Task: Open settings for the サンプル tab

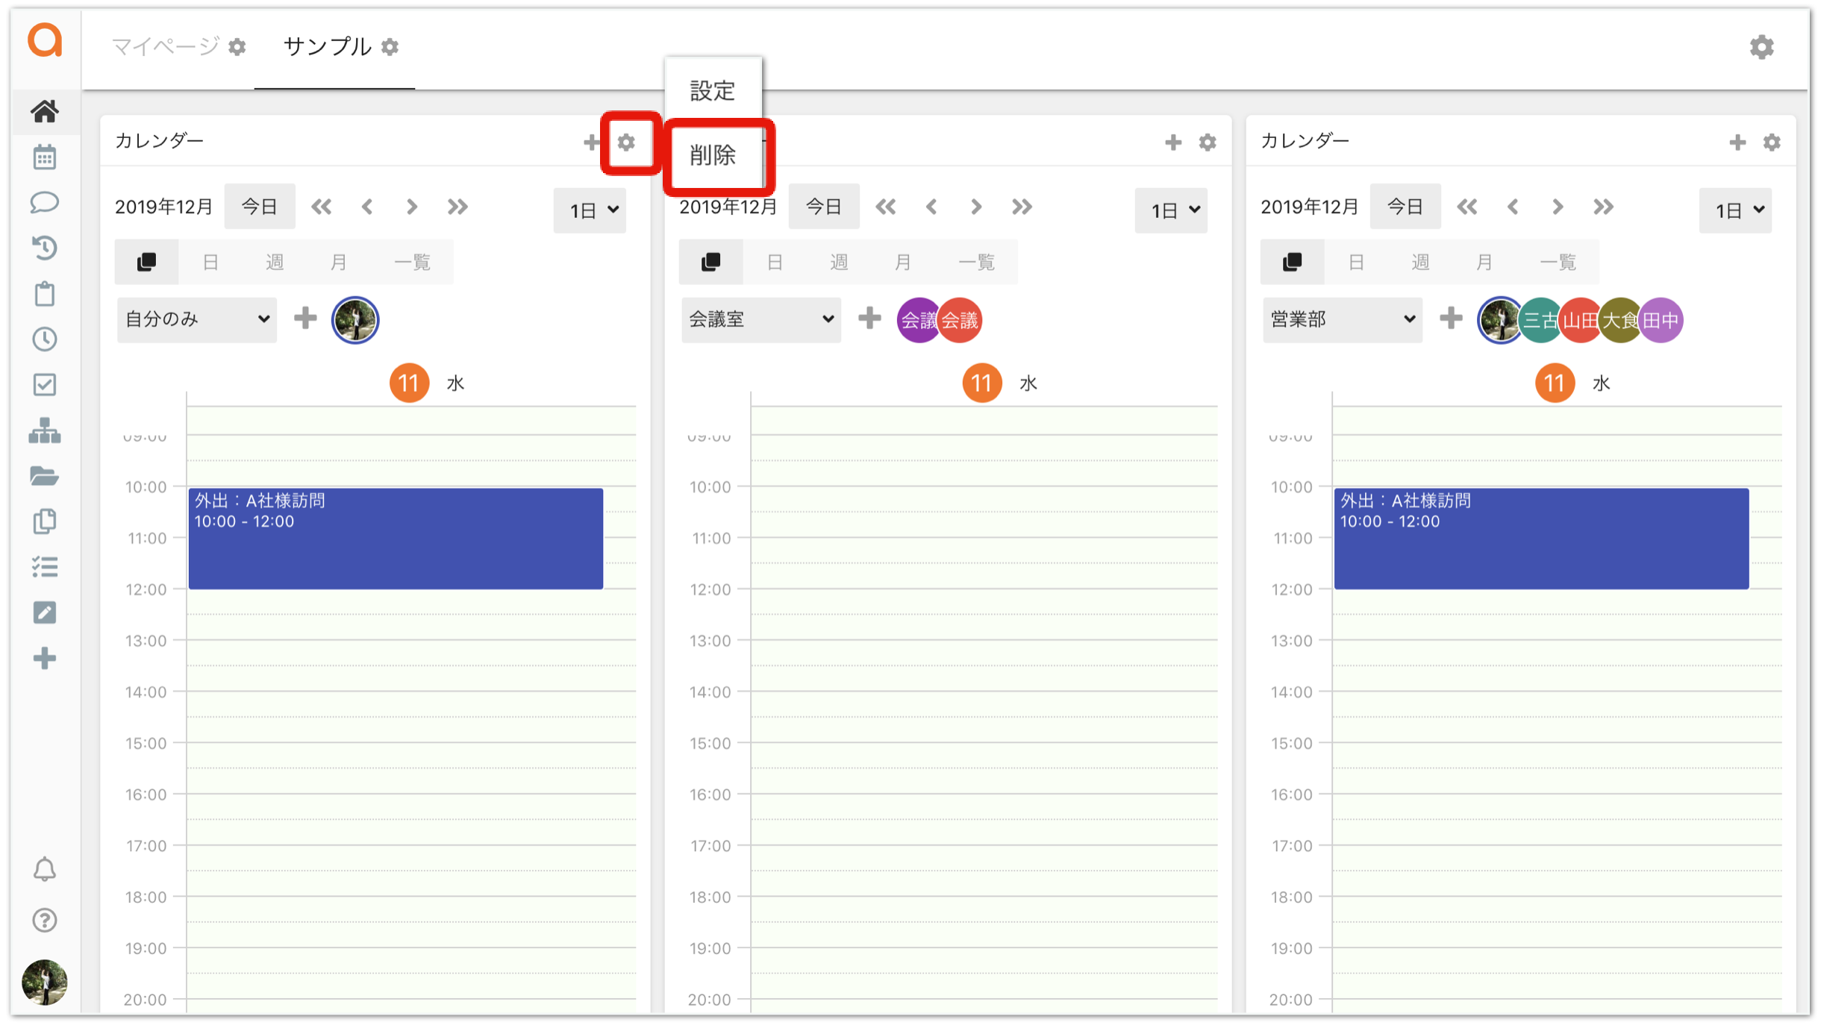Action: coord(394,48)
